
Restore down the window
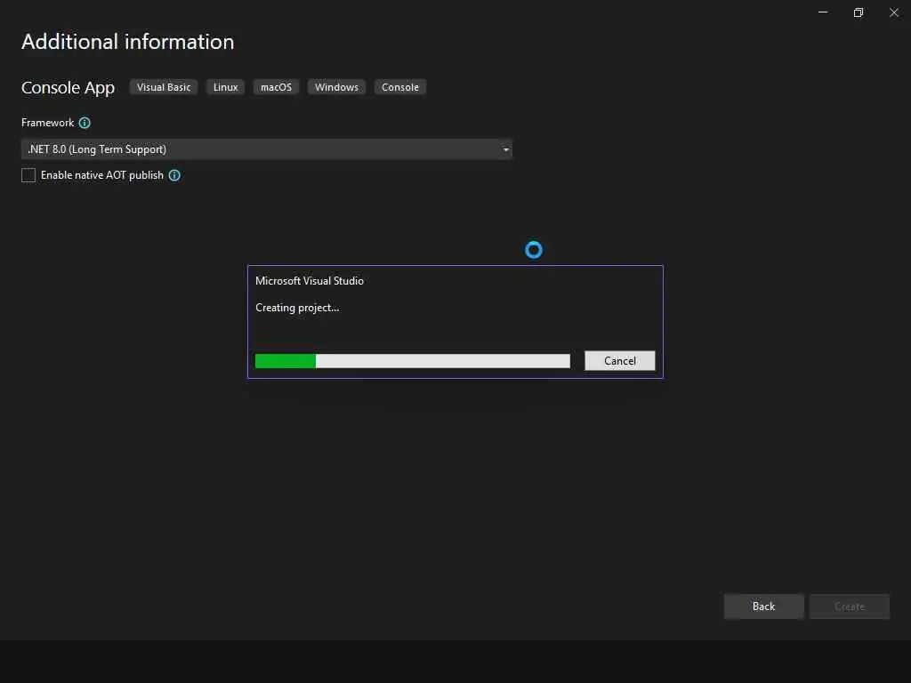click(859, 12)
